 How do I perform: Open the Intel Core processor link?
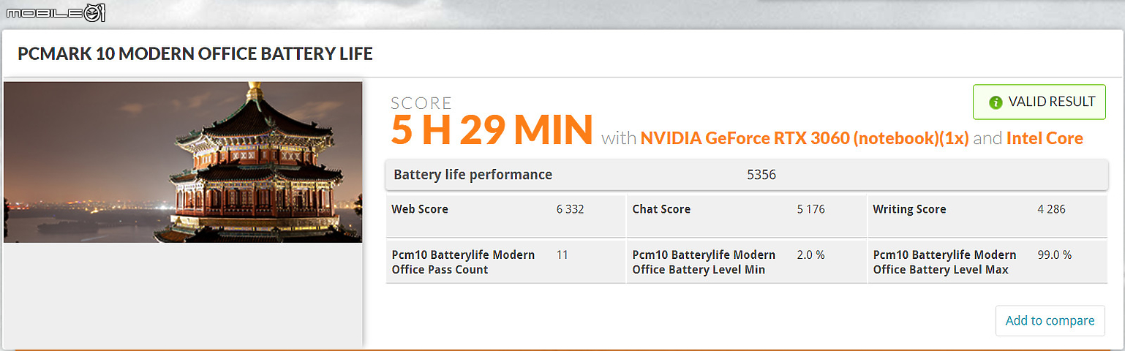tap(1045, 138)
